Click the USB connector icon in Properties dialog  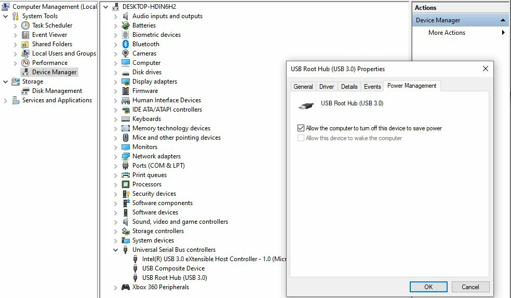[306, 106]
